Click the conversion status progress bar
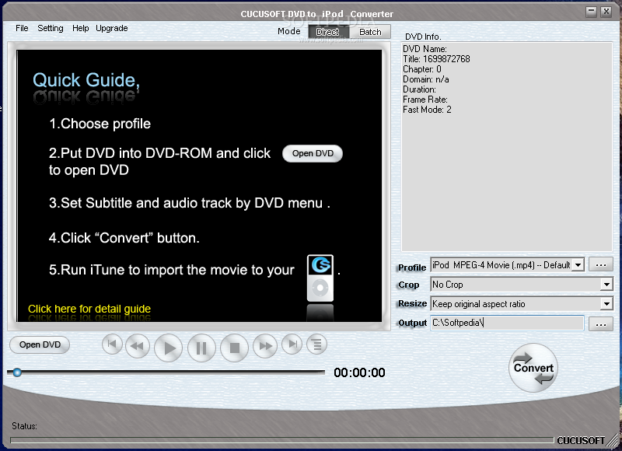The width and height of the screenshot is (622, 451). [x=282, y=440]
